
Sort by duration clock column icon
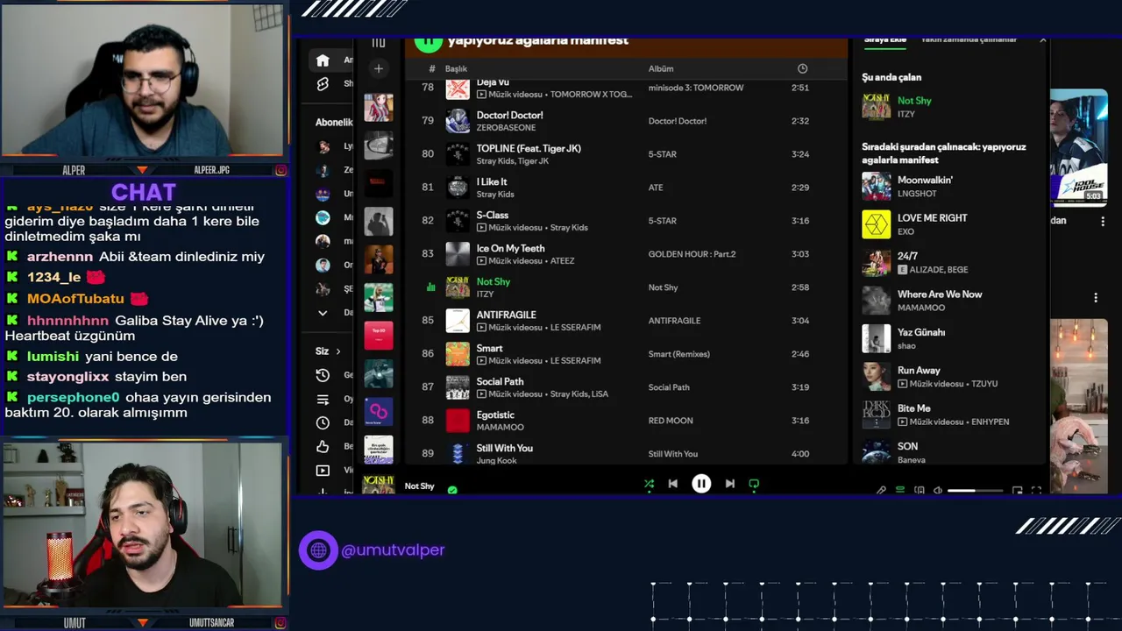click(x=802, y=68)
